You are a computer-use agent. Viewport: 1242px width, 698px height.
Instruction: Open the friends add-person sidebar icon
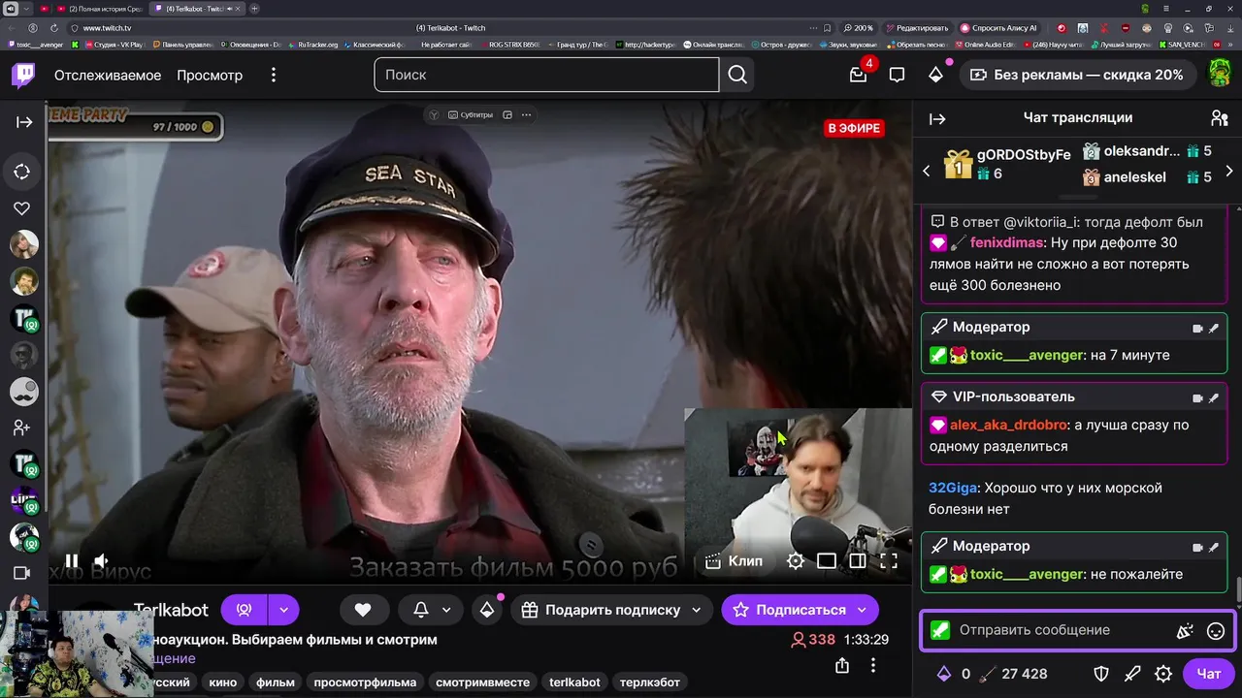[22, 428]
